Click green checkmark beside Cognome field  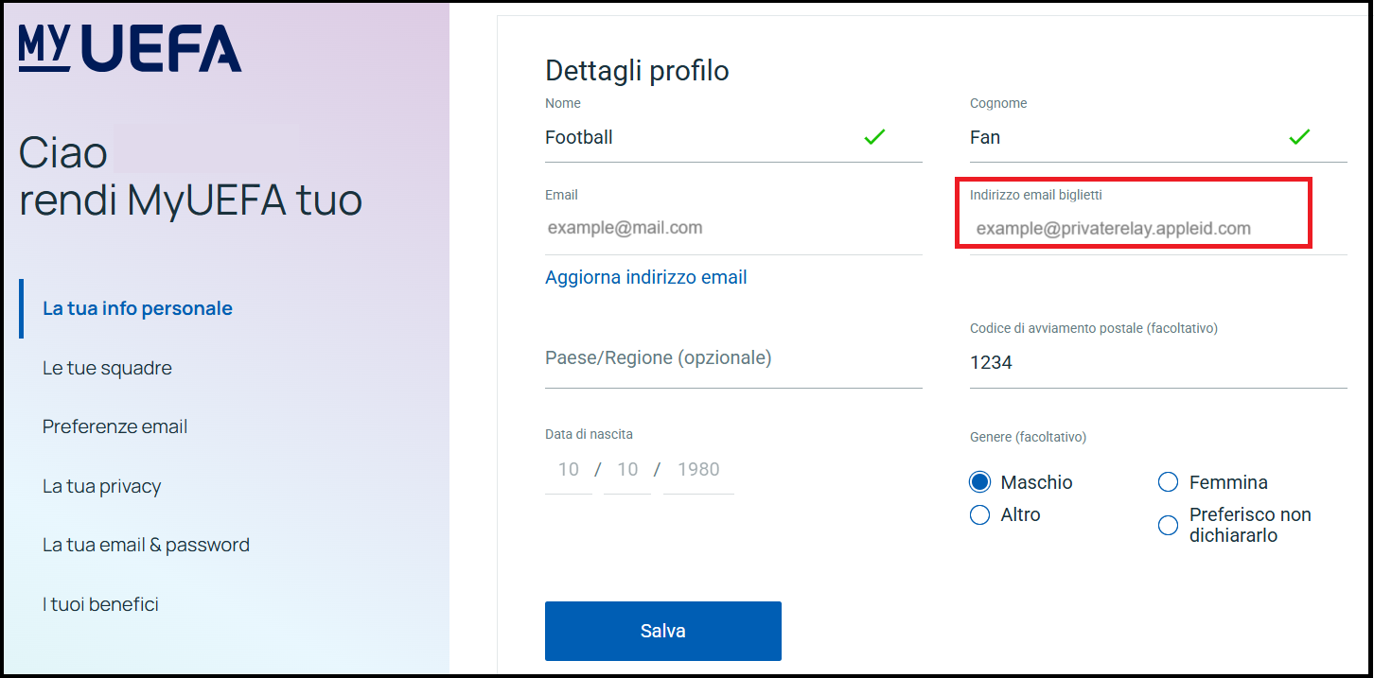tap(1299, 137)
